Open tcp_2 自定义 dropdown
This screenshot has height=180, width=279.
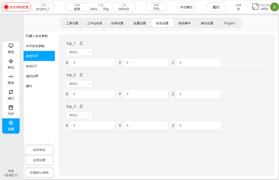coord(79,84)
